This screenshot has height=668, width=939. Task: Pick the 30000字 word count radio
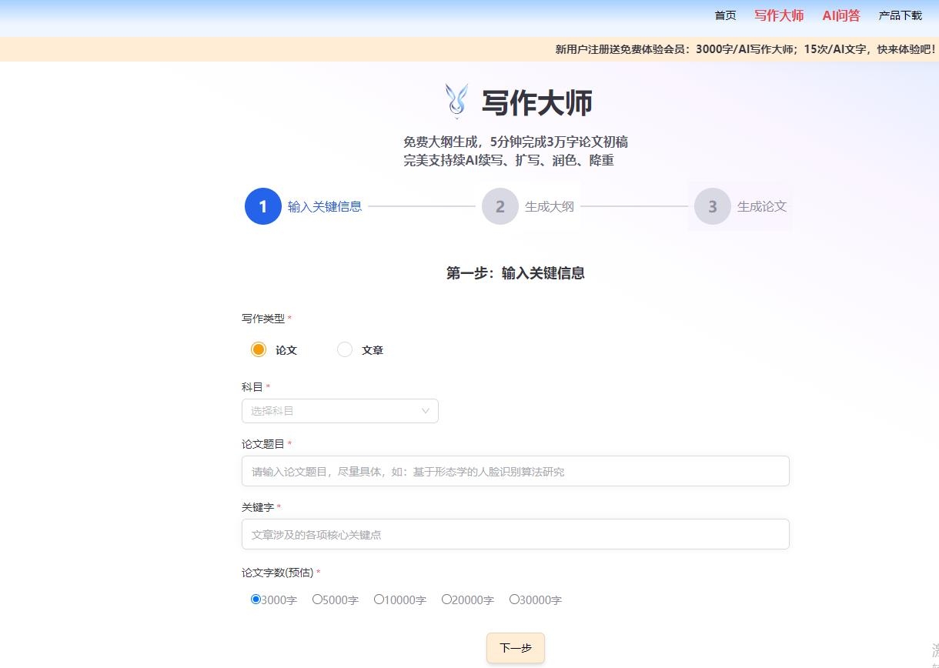point(514,600)
